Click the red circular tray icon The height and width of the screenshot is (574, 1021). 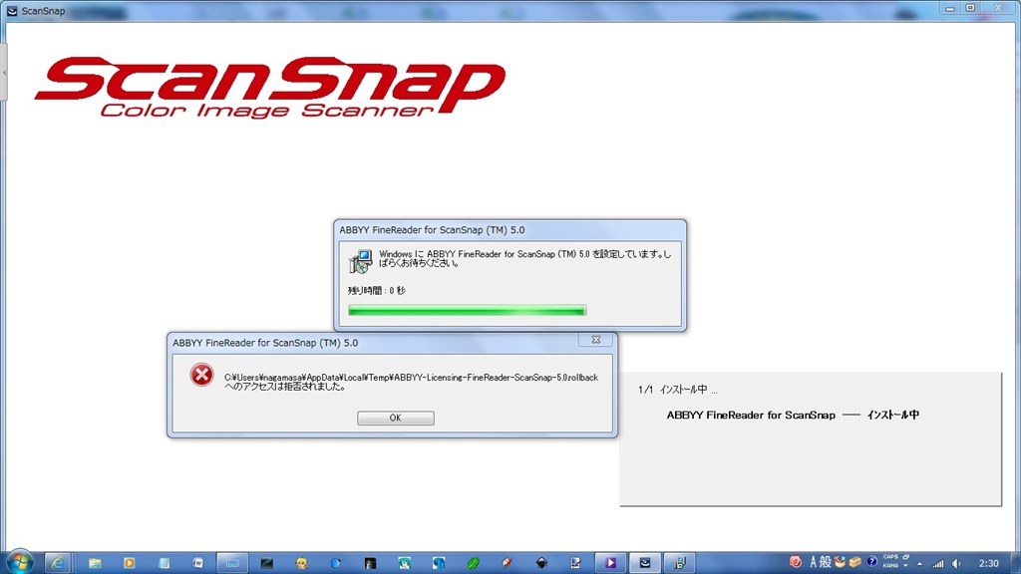(x=796, y=562)
